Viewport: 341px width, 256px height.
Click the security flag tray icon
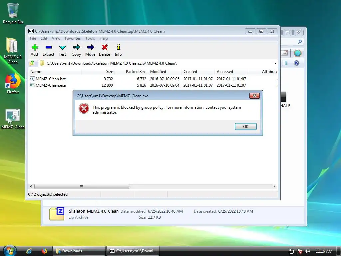point(299,251)
